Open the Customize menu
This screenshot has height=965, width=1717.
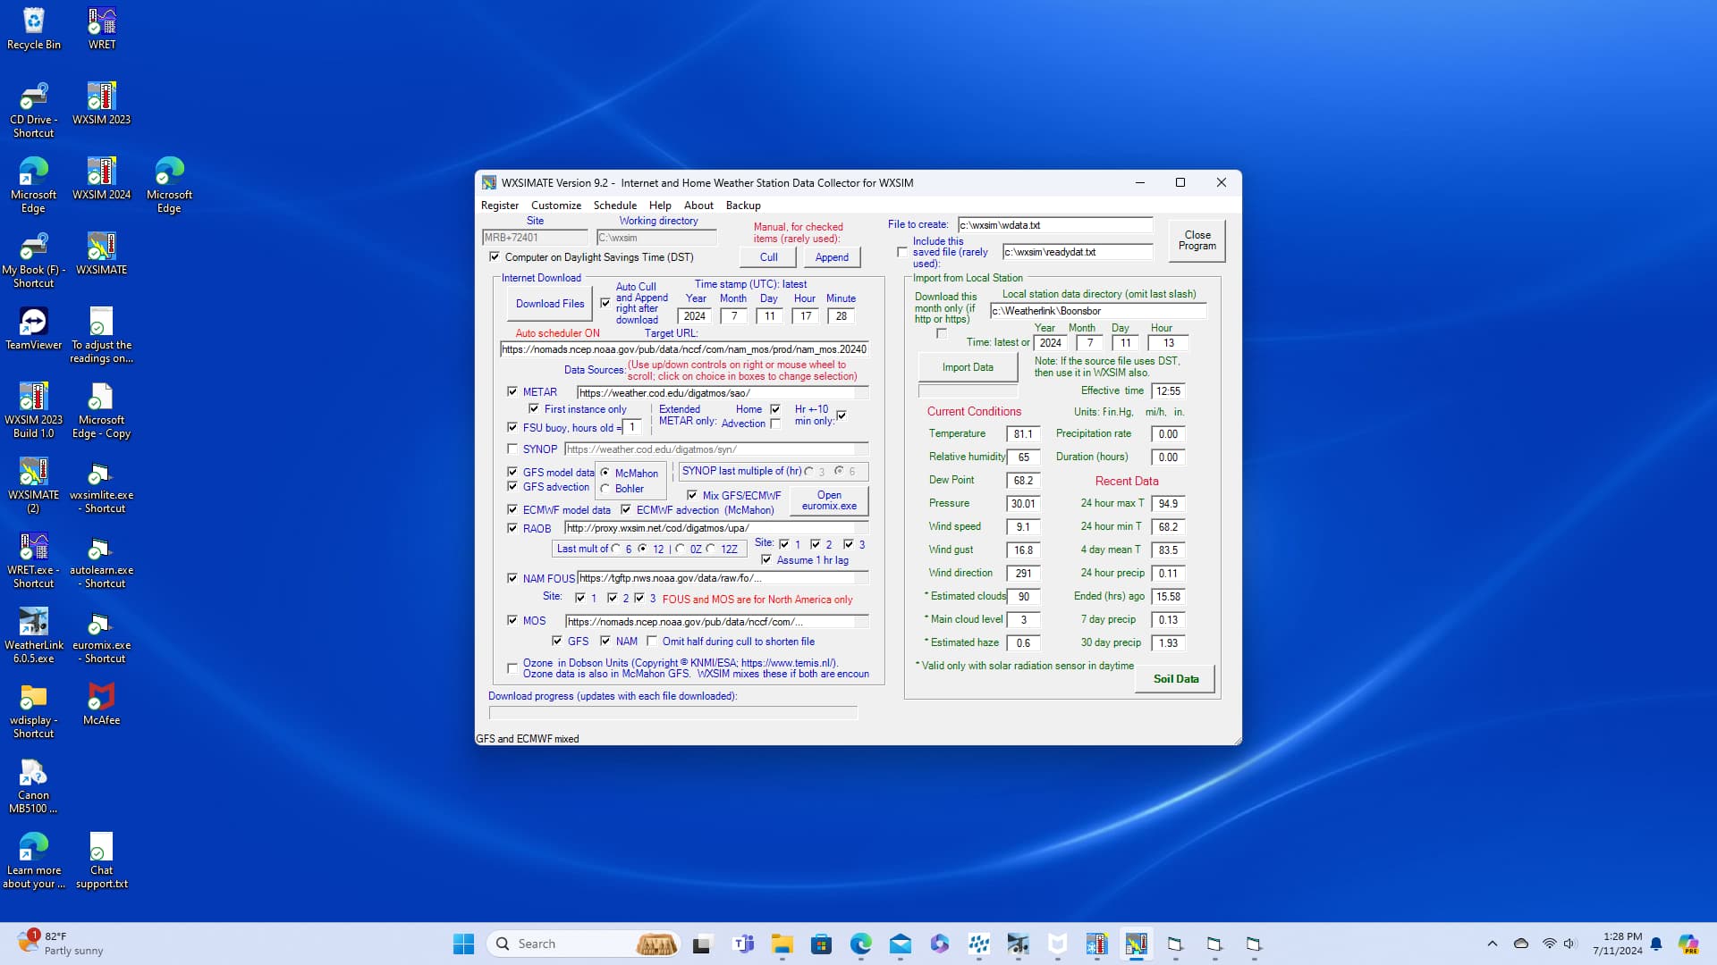pos(556,206)
